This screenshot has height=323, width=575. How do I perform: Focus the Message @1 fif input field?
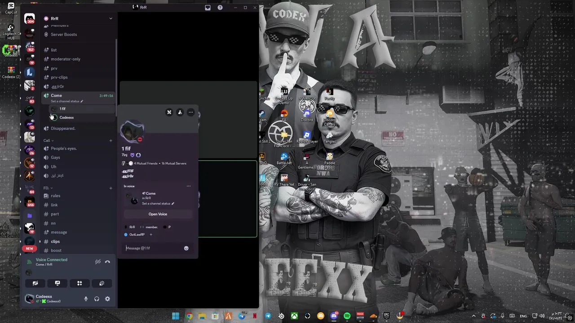153,248
